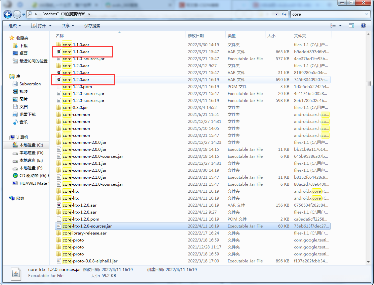Image resolution: width=374 pixels, height=285 pixels.
Task: Select core-proto folder dated 2021/12/28 11:17
Action: click(x=193, y=247)
